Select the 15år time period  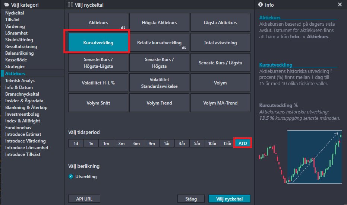click(x=227, y=143)
